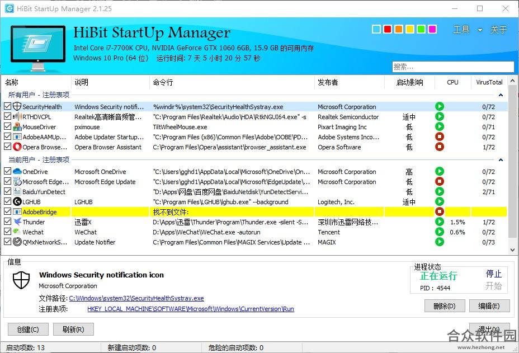The width and height of the screenshot is (519, 353).
Task: Click the Microsoft Edge Update icon
Action: 17,181
